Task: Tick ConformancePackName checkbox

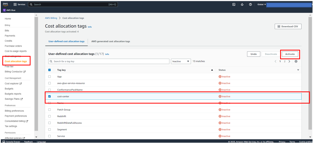Action: point(50,90)
